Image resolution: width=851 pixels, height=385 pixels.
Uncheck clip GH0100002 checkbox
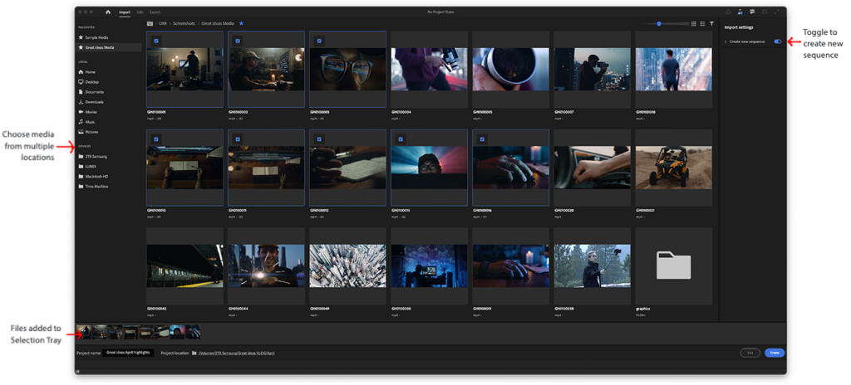click(238, 41)
